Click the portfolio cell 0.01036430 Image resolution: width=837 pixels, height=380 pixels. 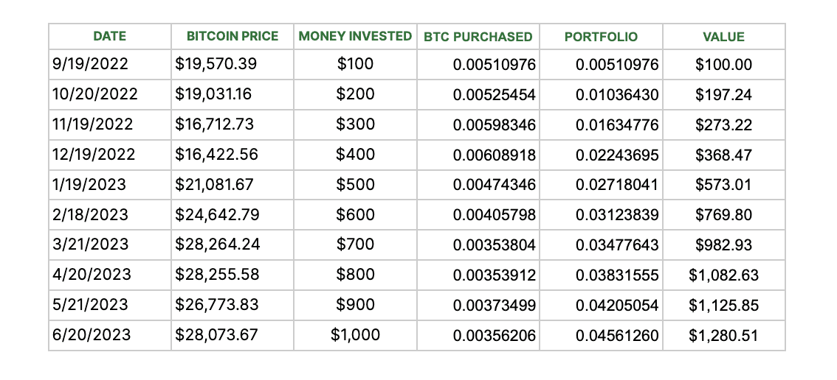(x=601, y=94)
